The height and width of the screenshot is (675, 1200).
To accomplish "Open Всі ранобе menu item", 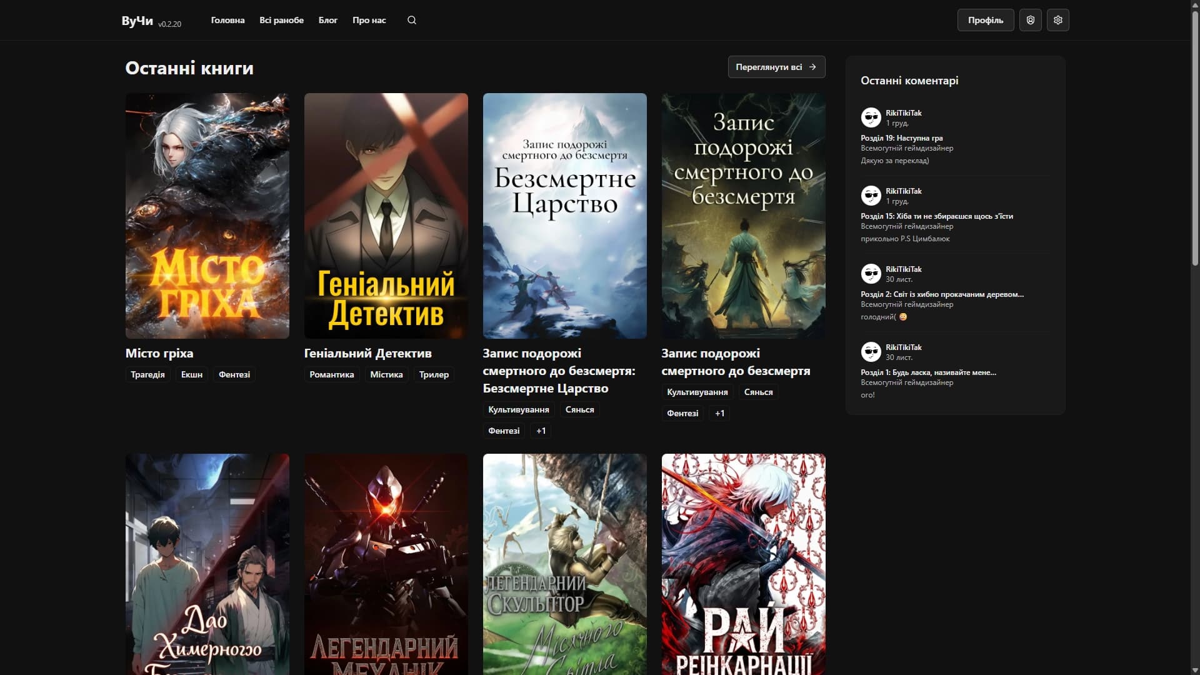I will (281, 20).
